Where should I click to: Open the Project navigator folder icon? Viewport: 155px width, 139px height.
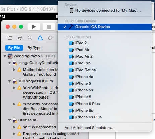click(x=10, y=38)
